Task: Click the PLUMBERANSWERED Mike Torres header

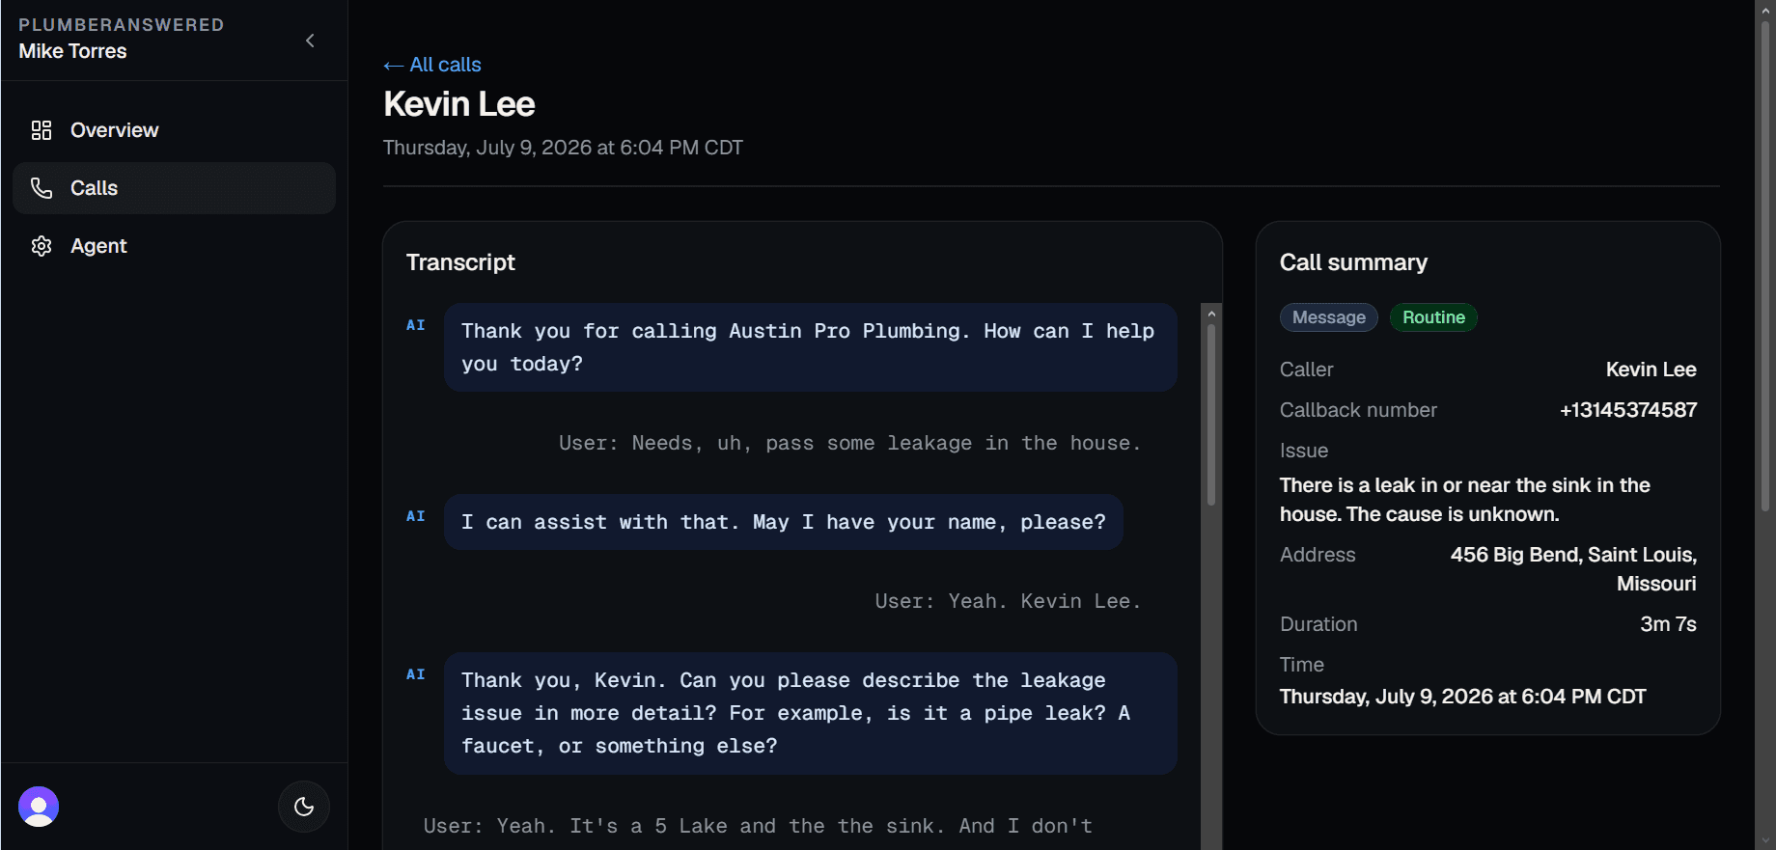Action: coord(121,39)
